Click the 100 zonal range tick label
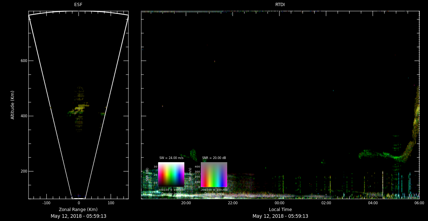 click(111, 203)
